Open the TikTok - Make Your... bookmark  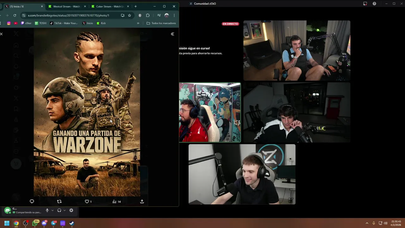(x=64, y=23)
